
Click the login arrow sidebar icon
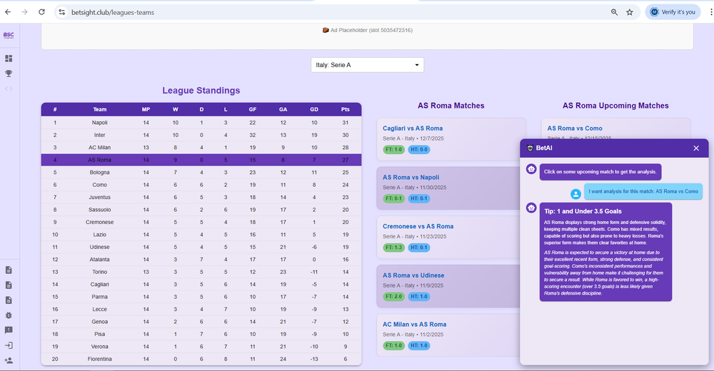coord(9,345)
